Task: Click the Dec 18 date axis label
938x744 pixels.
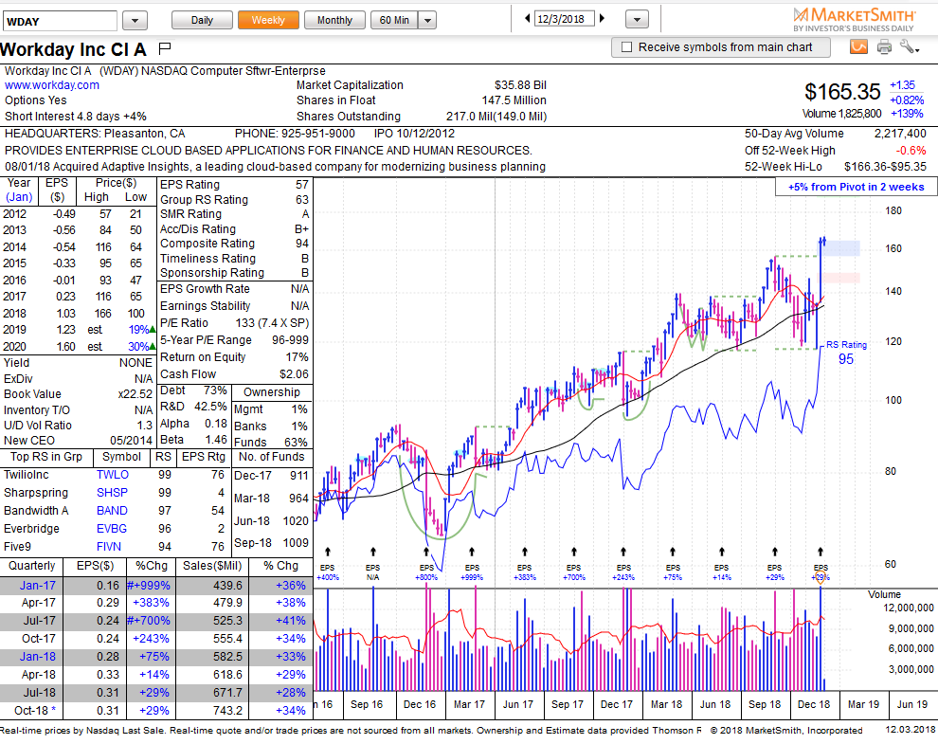Action: [814, 704]
